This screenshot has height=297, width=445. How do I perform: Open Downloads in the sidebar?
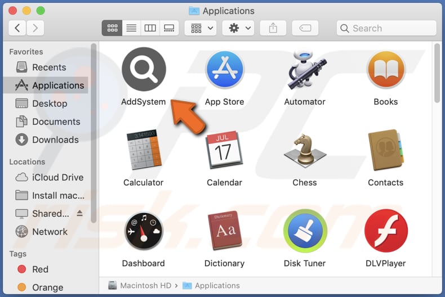(47, 139)
